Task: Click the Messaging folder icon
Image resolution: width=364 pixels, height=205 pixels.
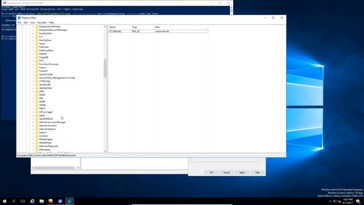Action: 36,149
